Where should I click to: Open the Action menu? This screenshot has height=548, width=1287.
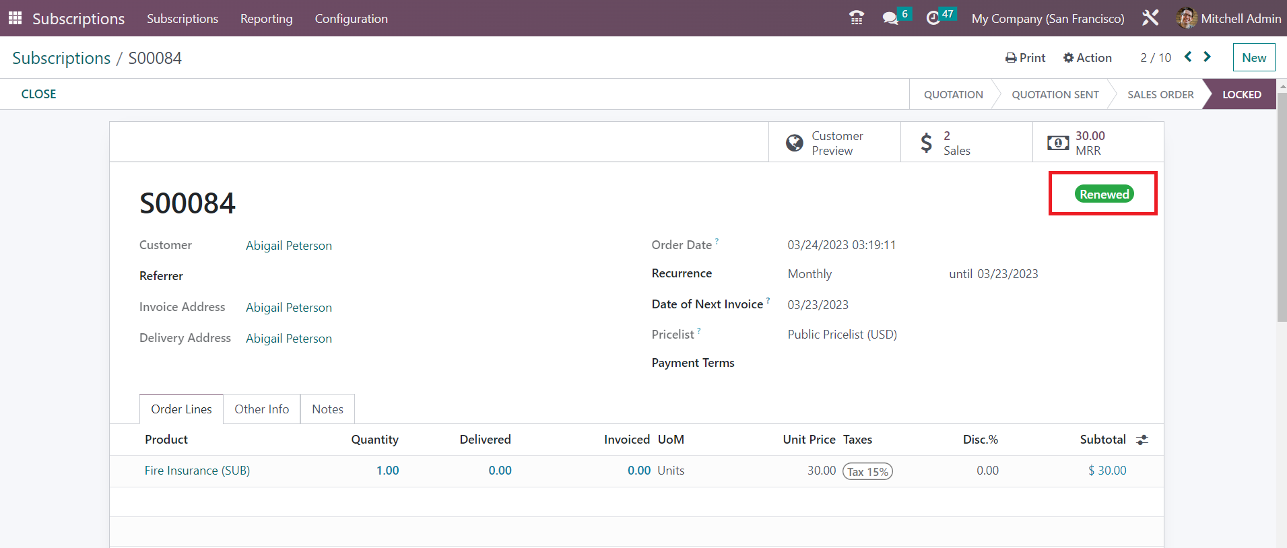(1087, 58)
